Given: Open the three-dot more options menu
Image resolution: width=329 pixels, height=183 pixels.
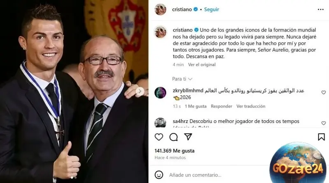Looking at the screenshot, I should coord(321,9).
